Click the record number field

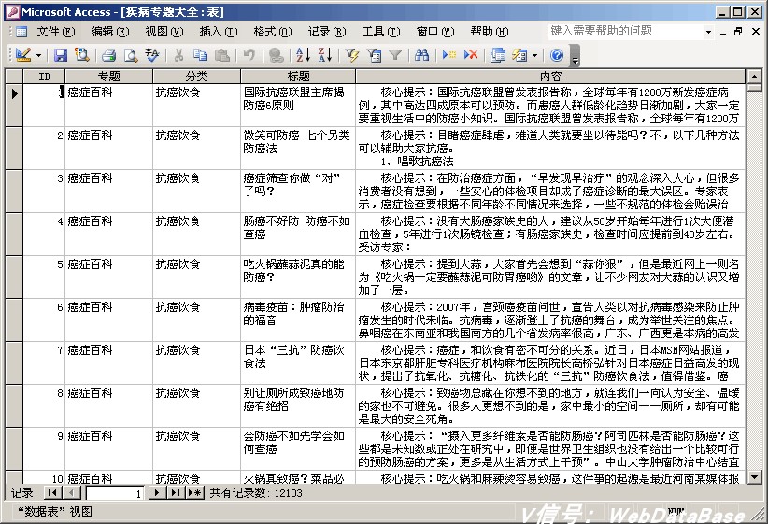click(x=115, y=493)
